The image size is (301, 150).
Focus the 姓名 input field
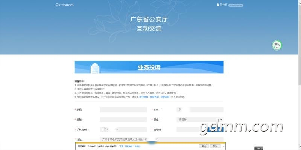pyautogui.click(x=200, y=109)
